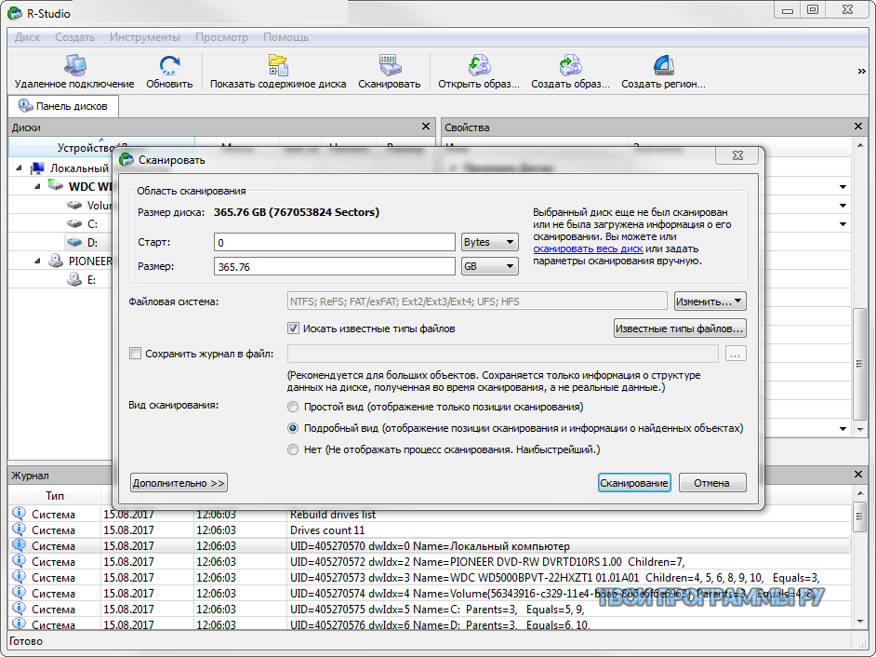This screenshot has width=876, height=657.
Task: Enable Сохранить журнал в файл checkbox
Action: pyautogui.click(x=135, y=354)
